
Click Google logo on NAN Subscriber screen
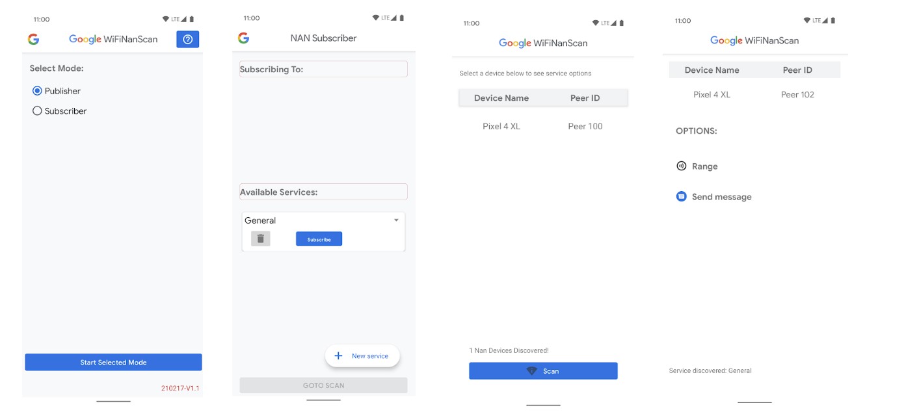click(x=244, y=38)
